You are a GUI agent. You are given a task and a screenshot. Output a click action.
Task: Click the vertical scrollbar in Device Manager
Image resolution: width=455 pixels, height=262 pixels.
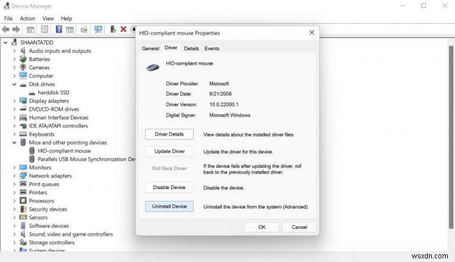tap(451, 136)
